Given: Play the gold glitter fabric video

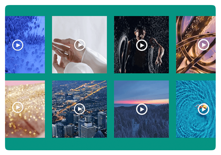Looking at the screenshot, I should (x=18, y=107).
